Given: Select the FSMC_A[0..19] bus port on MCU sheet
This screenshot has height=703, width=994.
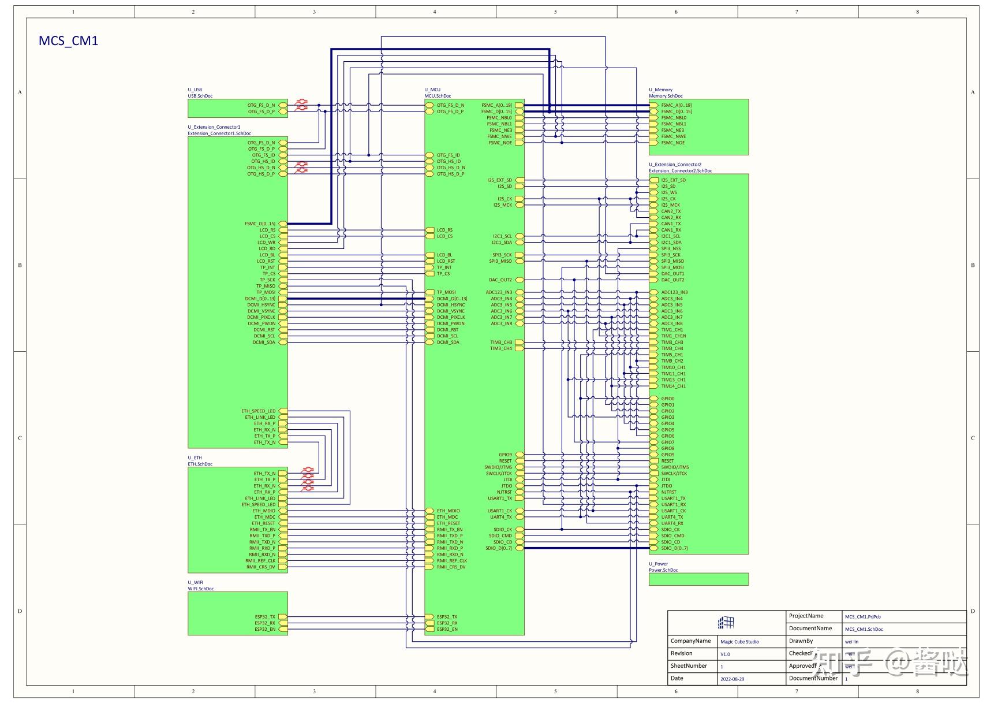Looking at the screenshot, I should [x=518, y=105].
